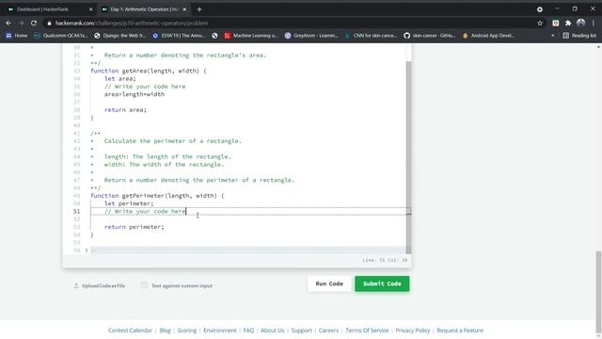
Task: Click 'function getPerimeter(length, width)' line
Action: tap(157, 196)
